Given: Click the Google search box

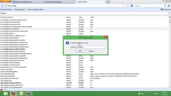Looking at the screenshot, I should (x=149, y=6).
